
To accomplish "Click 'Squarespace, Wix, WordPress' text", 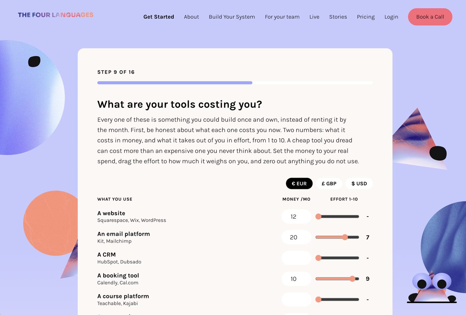I will [x=131, y=221].
